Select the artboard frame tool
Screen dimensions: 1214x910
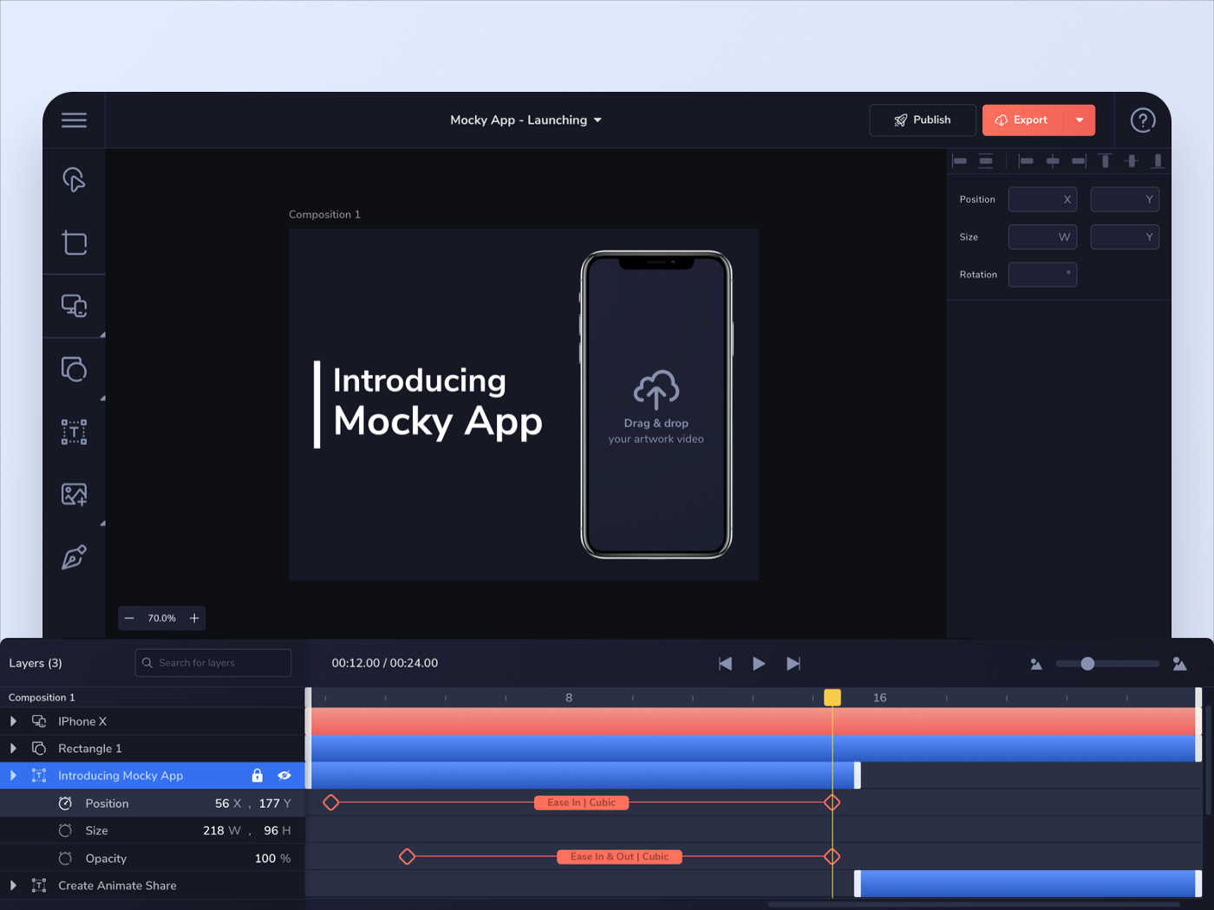(75, 243)
